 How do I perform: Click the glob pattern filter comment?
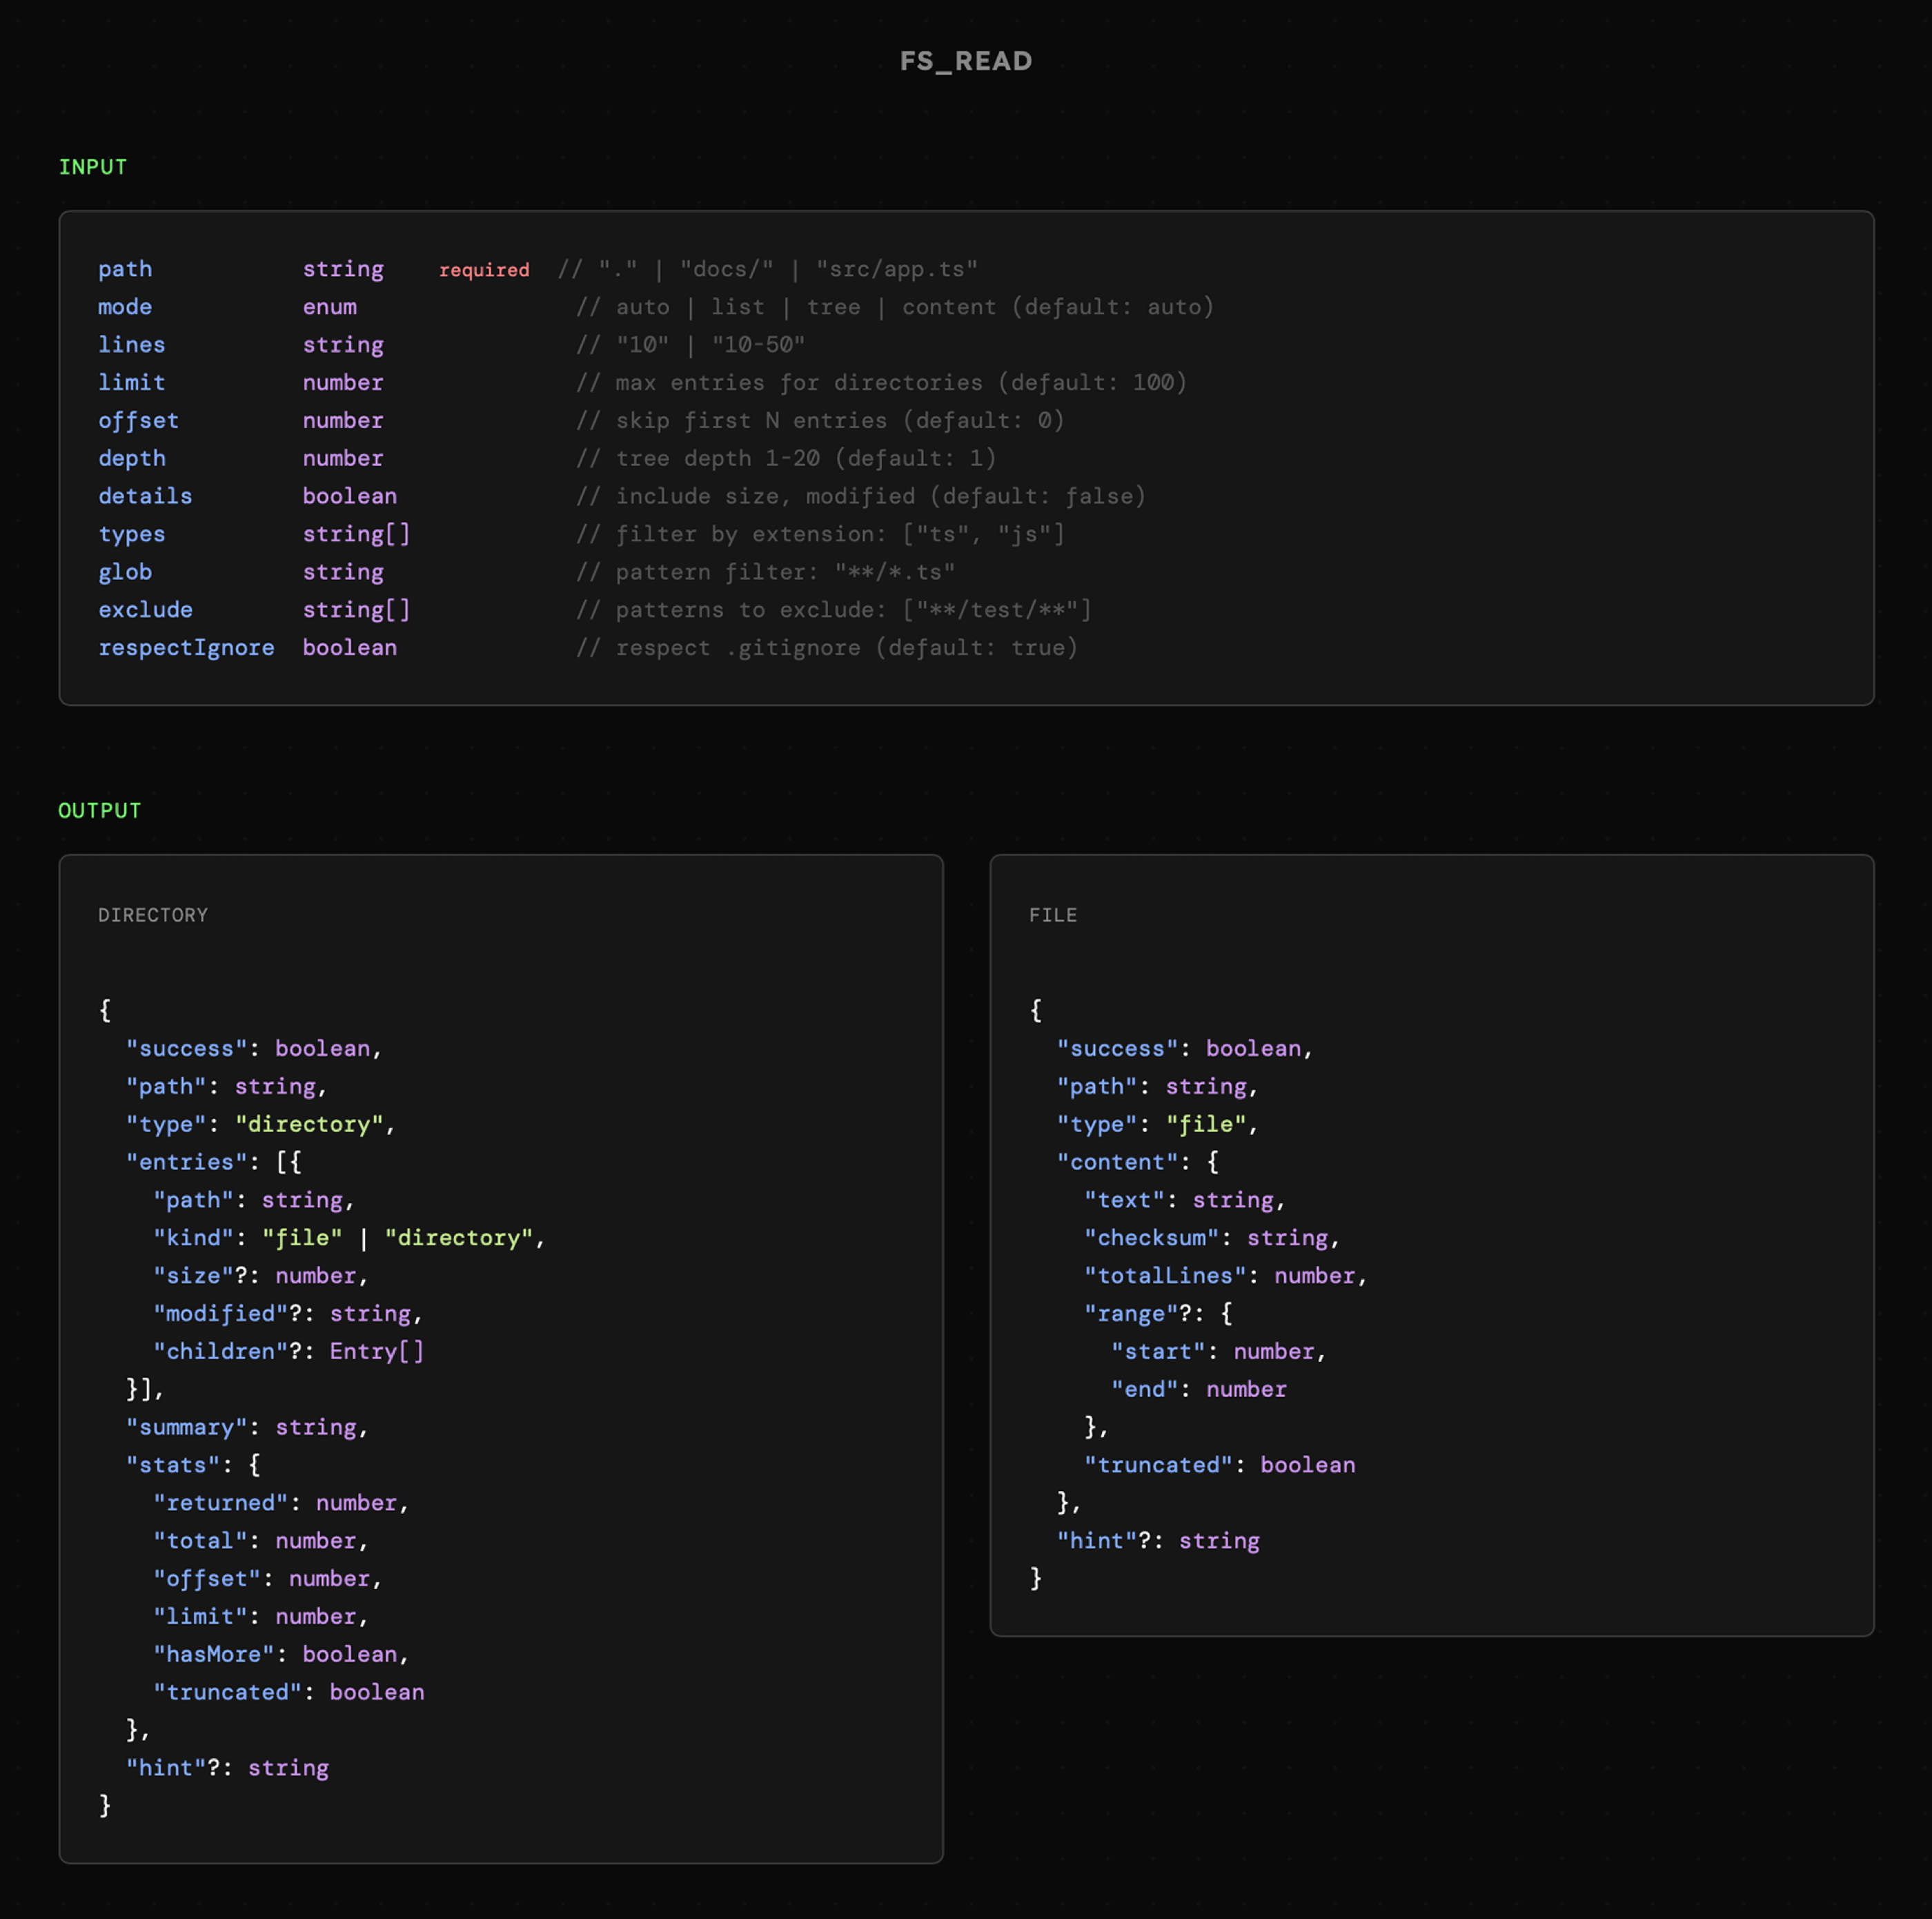coord(765,572)
